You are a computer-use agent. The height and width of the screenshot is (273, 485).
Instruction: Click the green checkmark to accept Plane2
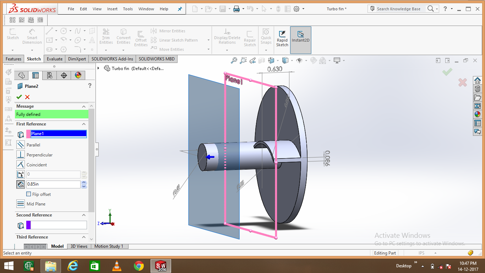[x=19, y=97]
